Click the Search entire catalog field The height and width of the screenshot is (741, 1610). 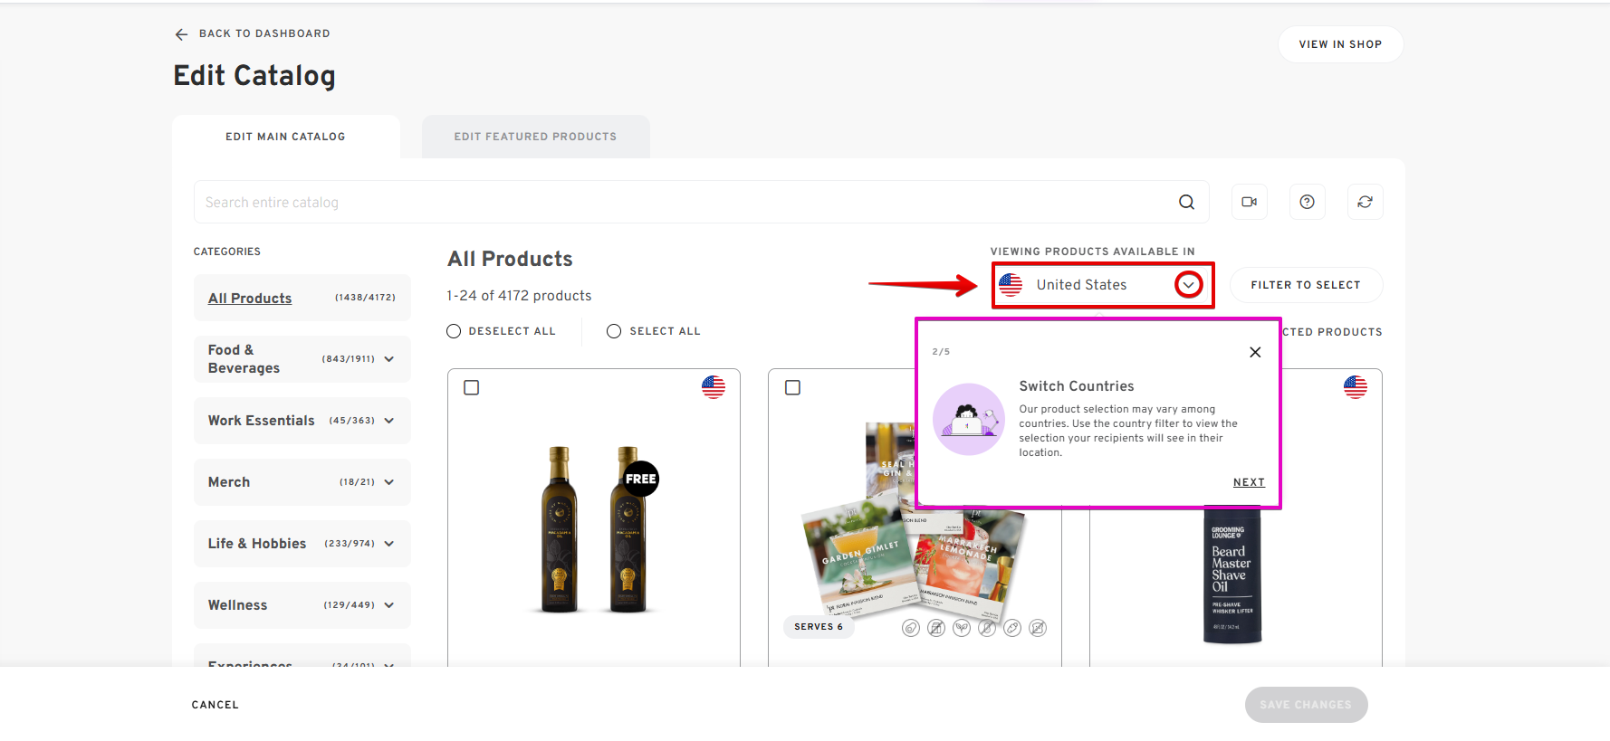[679, 203]
